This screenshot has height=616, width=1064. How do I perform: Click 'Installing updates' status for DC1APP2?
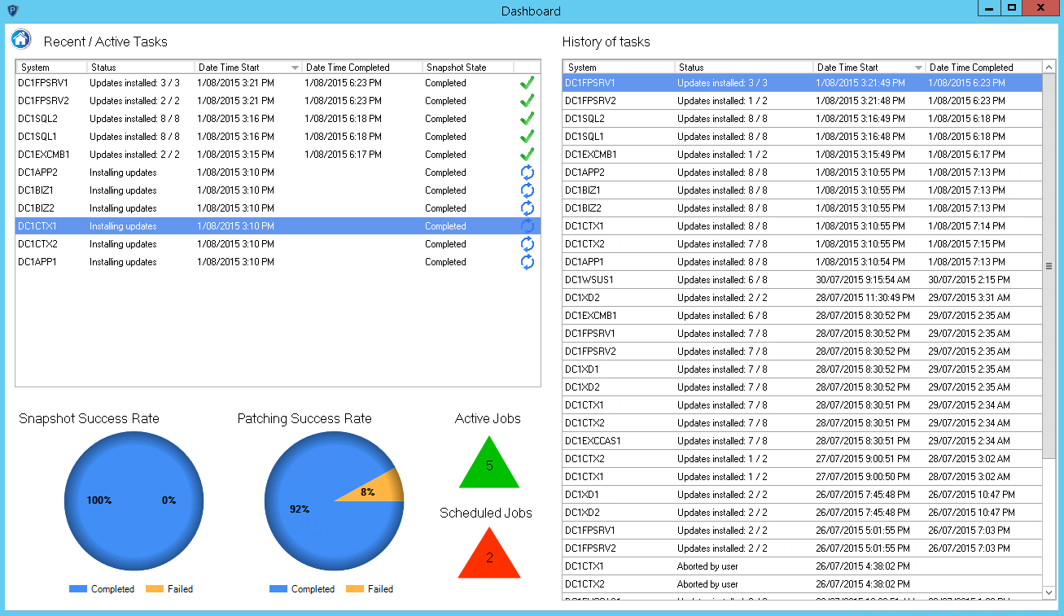click(123, 172)
